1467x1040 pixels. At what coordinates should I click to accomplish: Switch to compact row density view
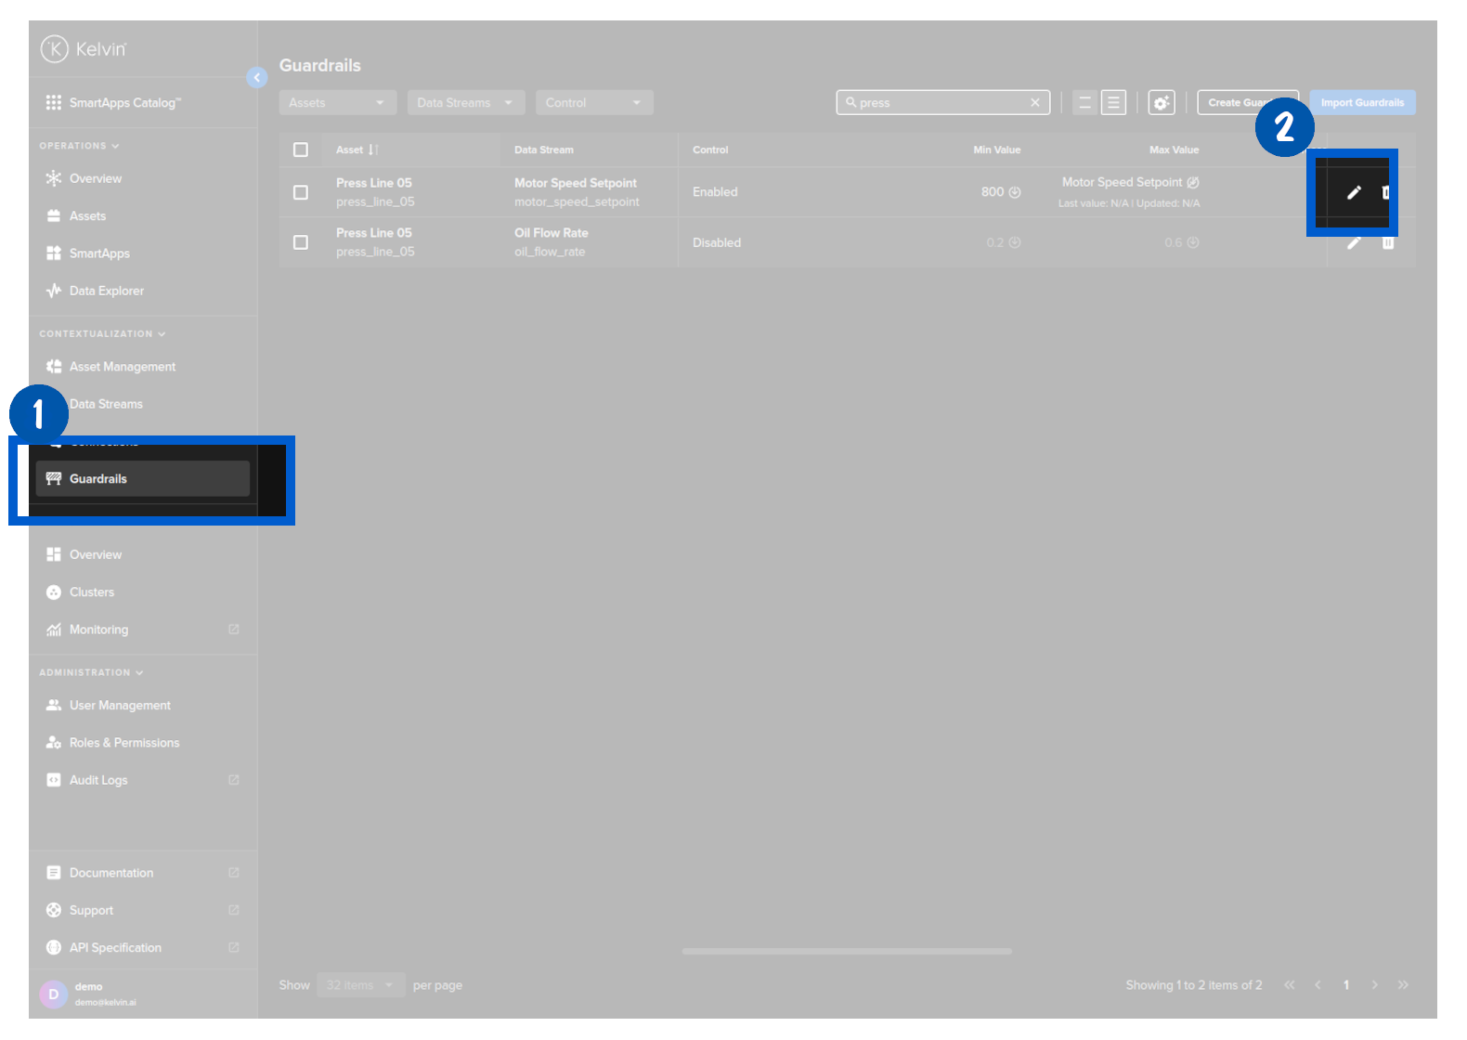coord(1084,103)
